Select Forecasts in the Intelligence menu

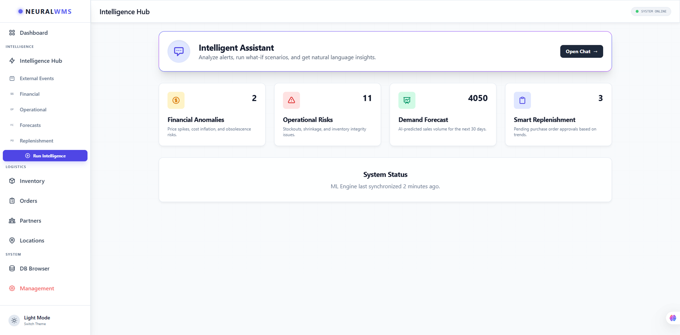pyautogui.click(x=30, y=125)
